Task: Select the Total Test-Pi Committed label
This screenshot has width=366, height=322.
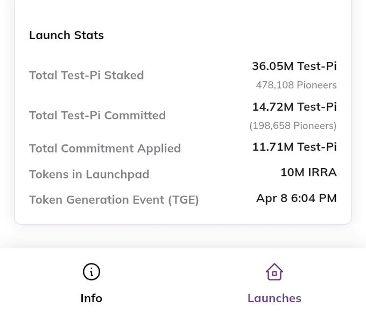Action: point(97,116)
